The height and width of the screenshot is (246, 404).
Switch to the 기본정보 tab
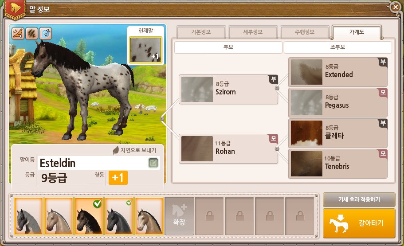coord(201,32)
